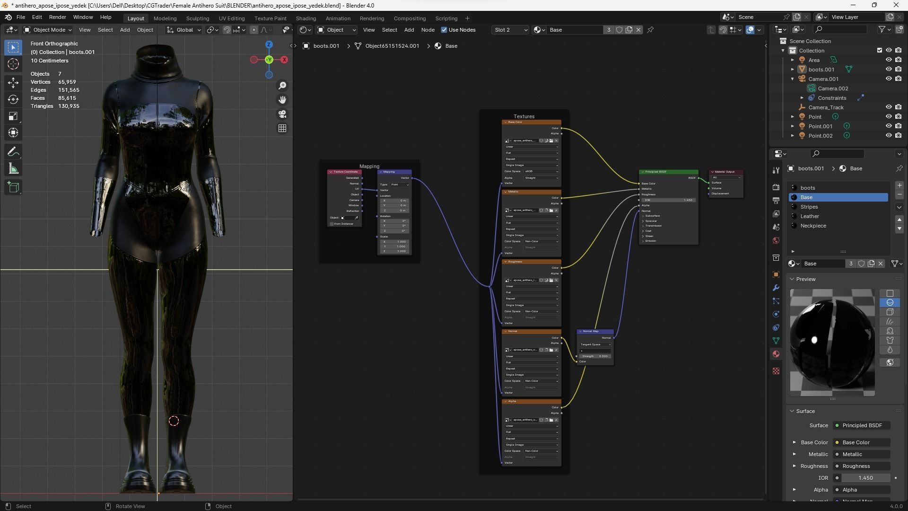Uncheck the Use Nodes checkbox
The width and height of the screenshot is (908, 511).
point(444,30)
